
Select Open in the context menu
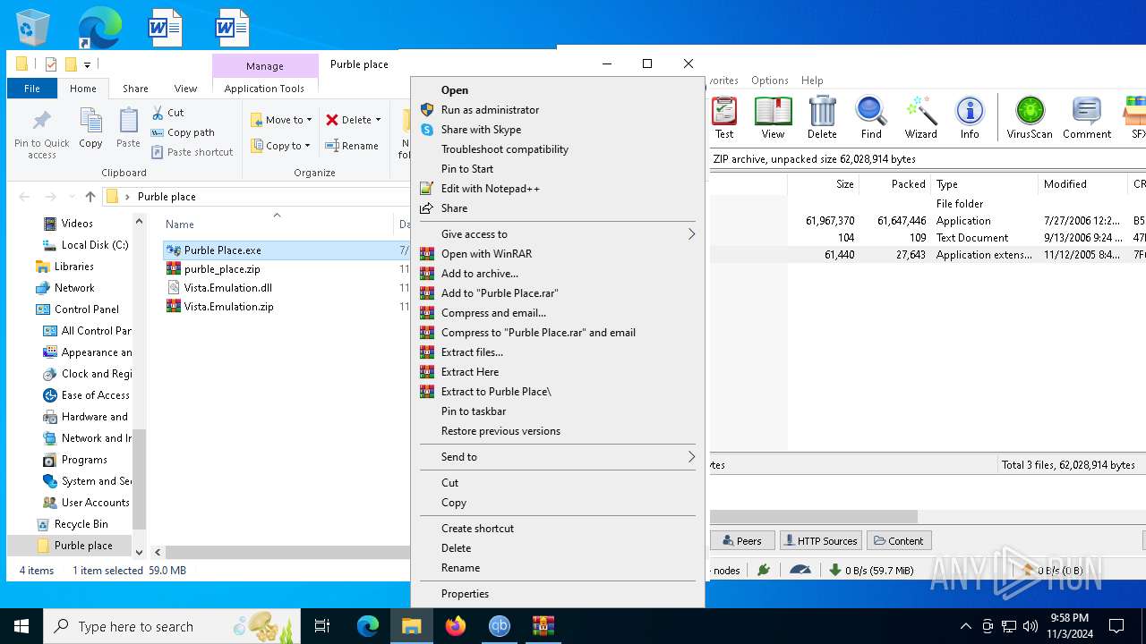(557, 90)
